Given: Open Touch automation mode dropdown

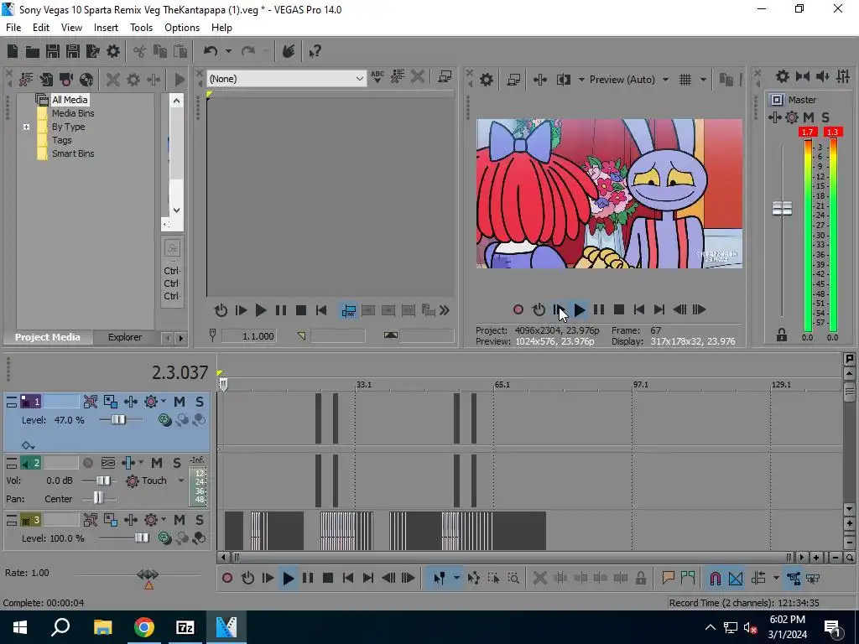Looking at the screenshot, I should (181, 480).
